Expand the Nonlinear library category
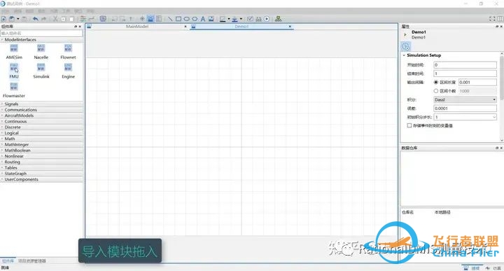The image size is (504, 271). [2, 156]
